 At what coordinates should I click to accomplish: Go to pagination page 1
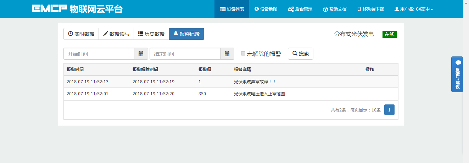pos(389,110)
